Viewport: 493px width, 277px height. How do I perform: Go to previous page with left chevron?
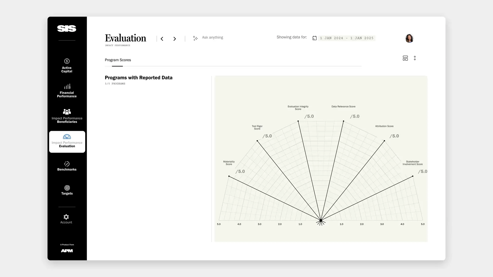[x=162, y=39]
